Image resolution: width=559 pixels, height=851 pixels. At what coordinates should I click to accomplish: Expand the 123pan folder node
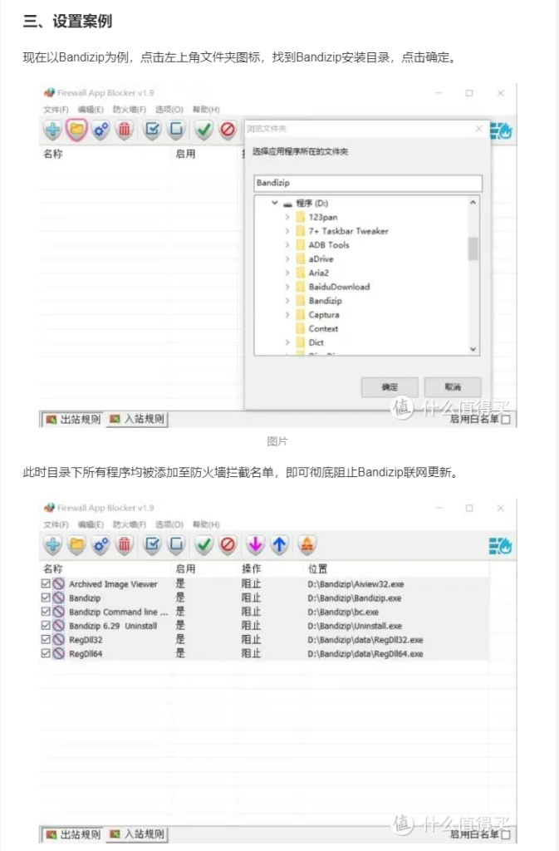pyautogui.click(x=287, y=217)
